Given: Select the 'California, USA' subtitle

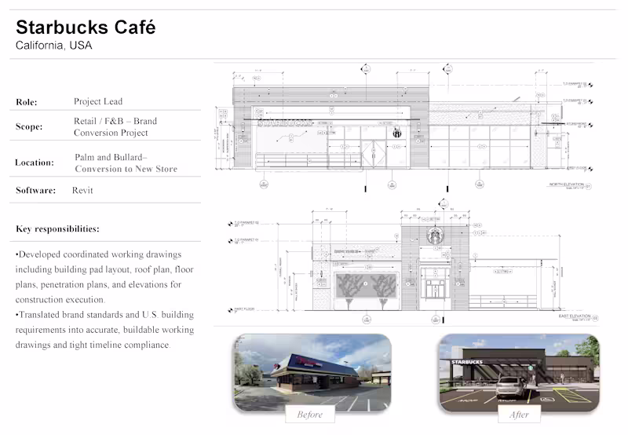Looking at the screenshot, I should (x=53, y=46).
